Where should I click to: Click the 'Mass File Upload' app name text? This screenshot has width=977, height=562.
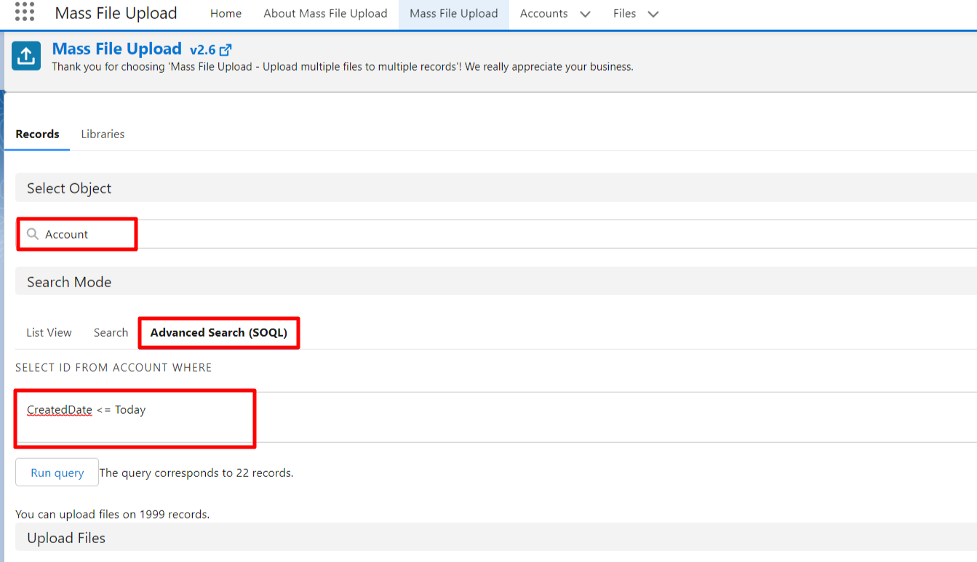[x=116, y=13]
